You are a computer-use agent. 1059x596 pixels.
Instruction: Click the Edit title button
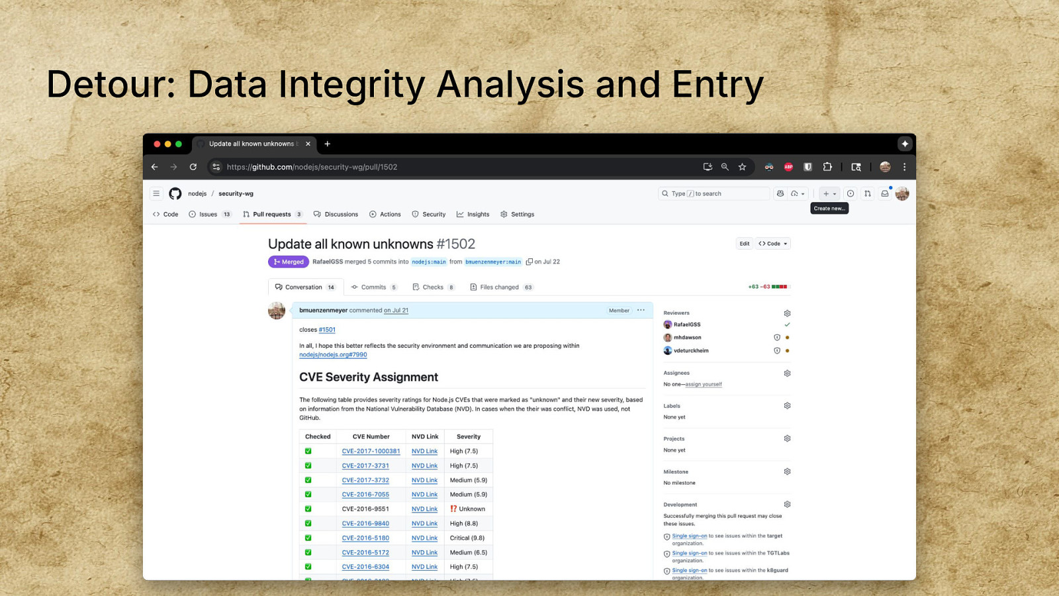tap(744, 244)
